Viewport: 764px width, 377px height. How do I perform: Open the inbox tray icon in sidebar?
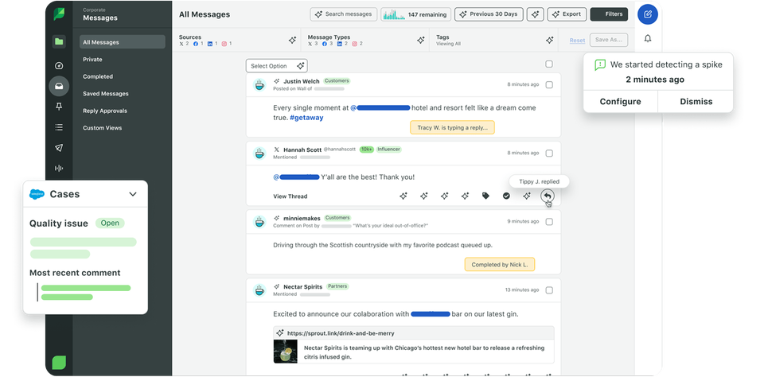(x=59, y=86)
